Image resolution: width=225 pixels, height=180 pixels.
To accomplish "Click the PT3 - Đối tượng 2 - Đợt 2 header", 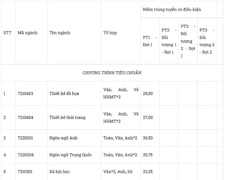I will tap(207, 41).
